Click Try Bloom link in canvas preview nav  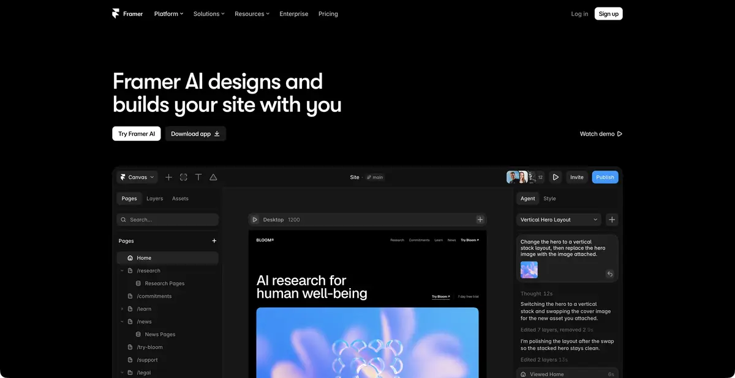pyautogui.click(x=470, y=240)
